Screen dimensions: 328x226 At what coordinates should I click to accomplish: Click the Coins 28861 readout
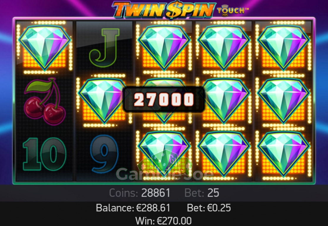point(140,193)
